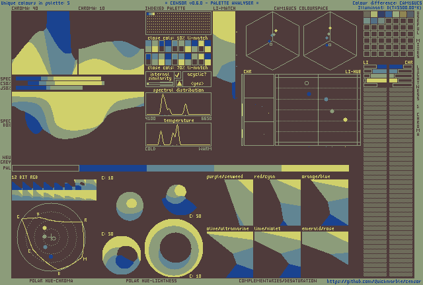The image size is (423, 285).
Task: Click the 'CAM16UCS COLOURSPACE' heading
Action: [301, 9]
